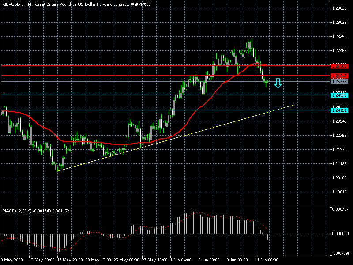The height and width of the screenshot is (265, 353).
Task: Select the cyan 1.24151 price tag
Action: click(339, 110)
